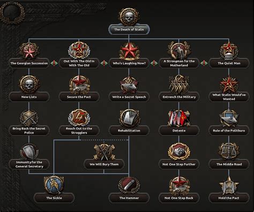Click the Strongman for the Motherland officer icon

(x=179, y=50)
